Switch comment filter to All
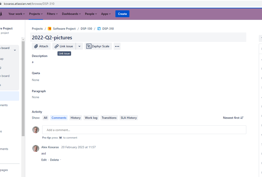The height and width of the screenshot is (177, 262). (45, 118)
